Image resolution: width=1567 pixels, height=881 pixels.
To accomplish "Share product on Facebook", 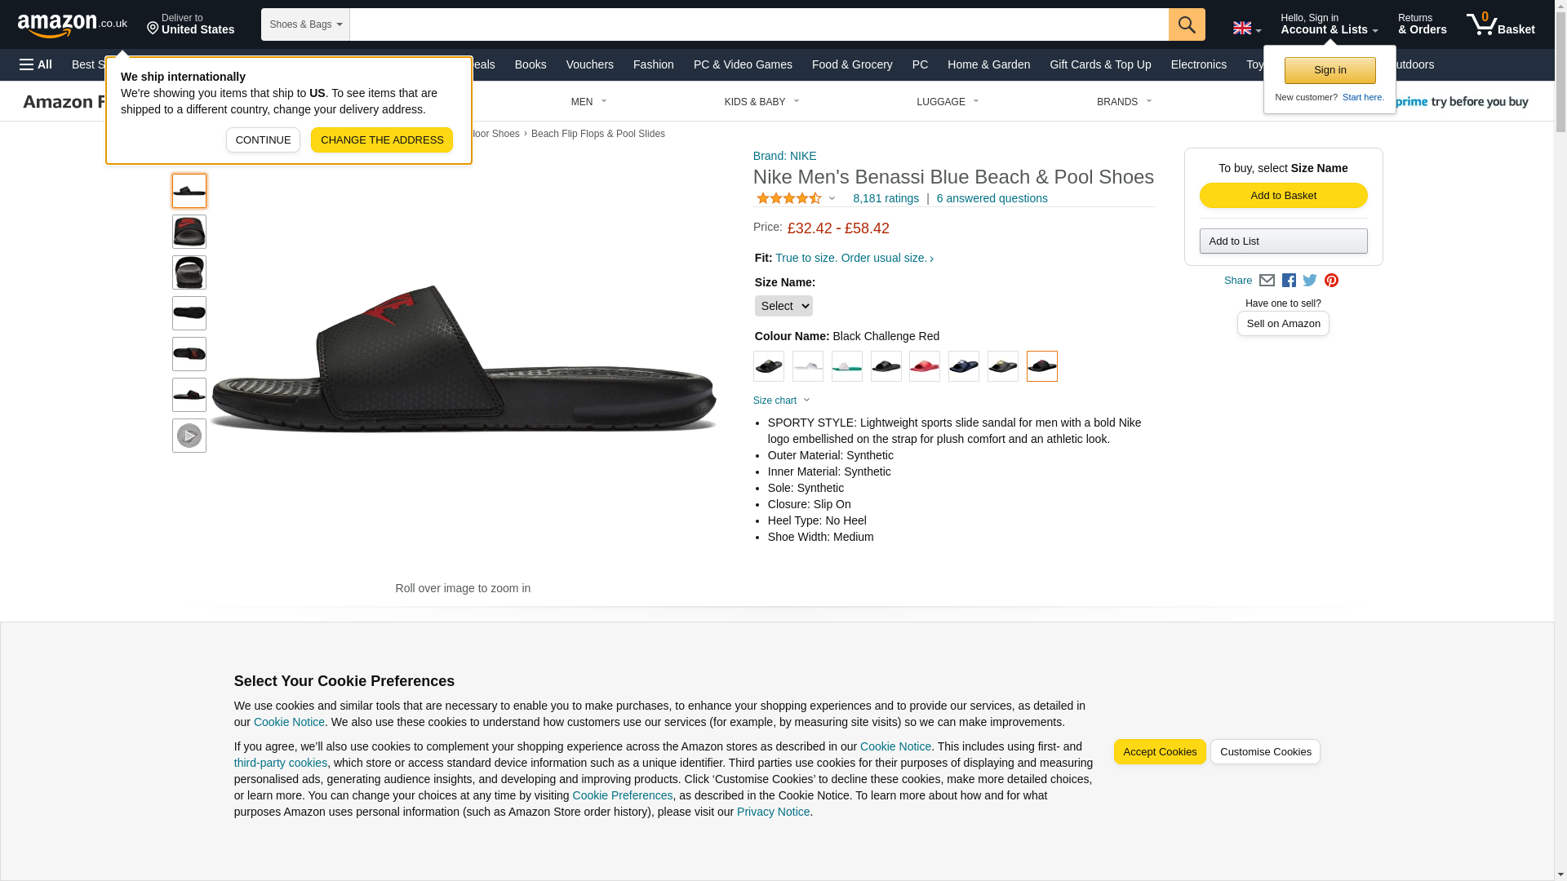I will [x=1289, y=281].
